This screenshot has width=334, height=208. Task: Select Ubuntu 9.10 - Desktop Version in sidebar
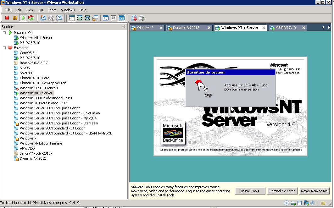tap(43, 83)
